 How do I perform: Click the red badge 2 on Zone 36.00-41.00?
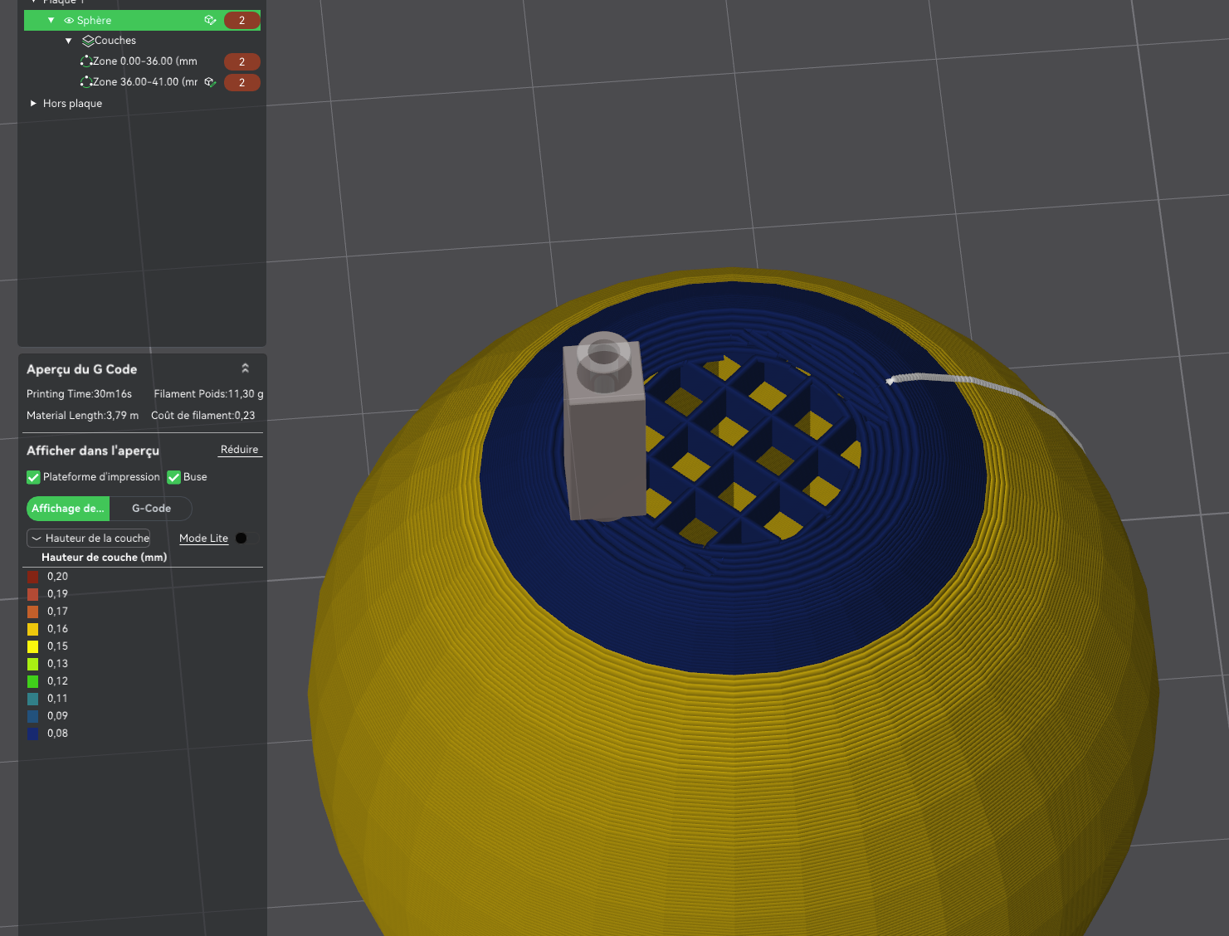click(x=241, y=82)
